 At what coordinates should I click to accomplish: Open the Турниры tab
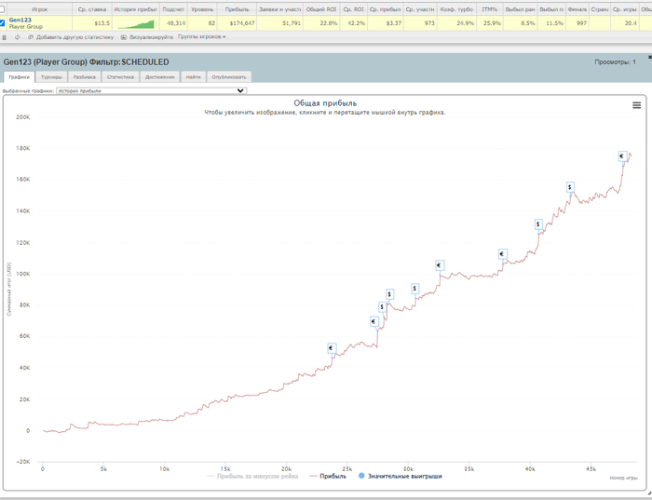51,77
